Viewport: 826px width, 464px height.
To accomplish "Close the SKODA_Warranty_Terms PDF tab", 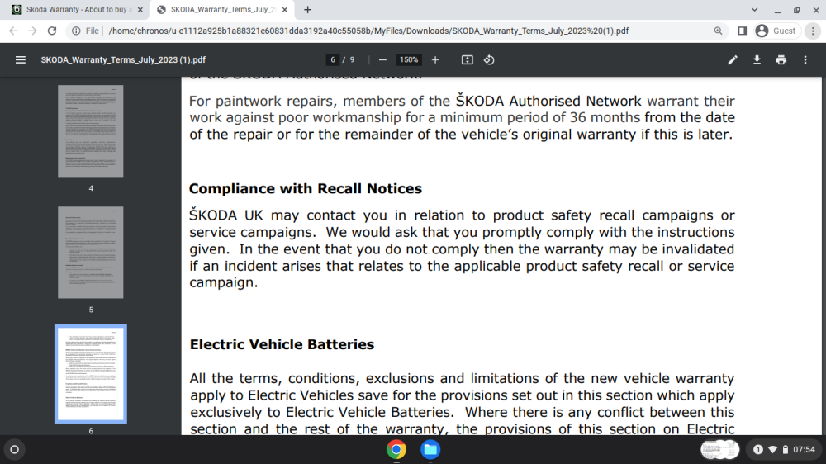I will [285, 9].
